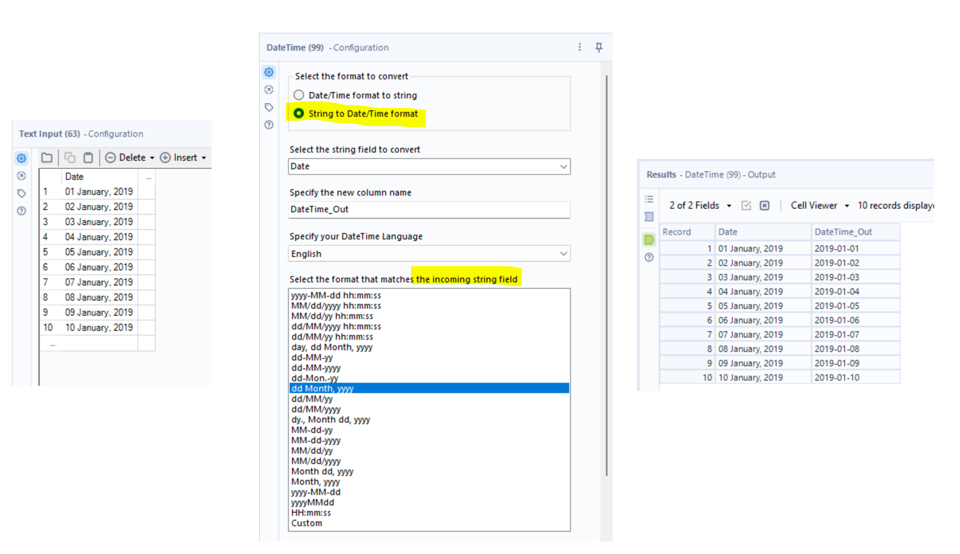Choose the Custom format list entry
960x554 pixels.
click(307, 523)
